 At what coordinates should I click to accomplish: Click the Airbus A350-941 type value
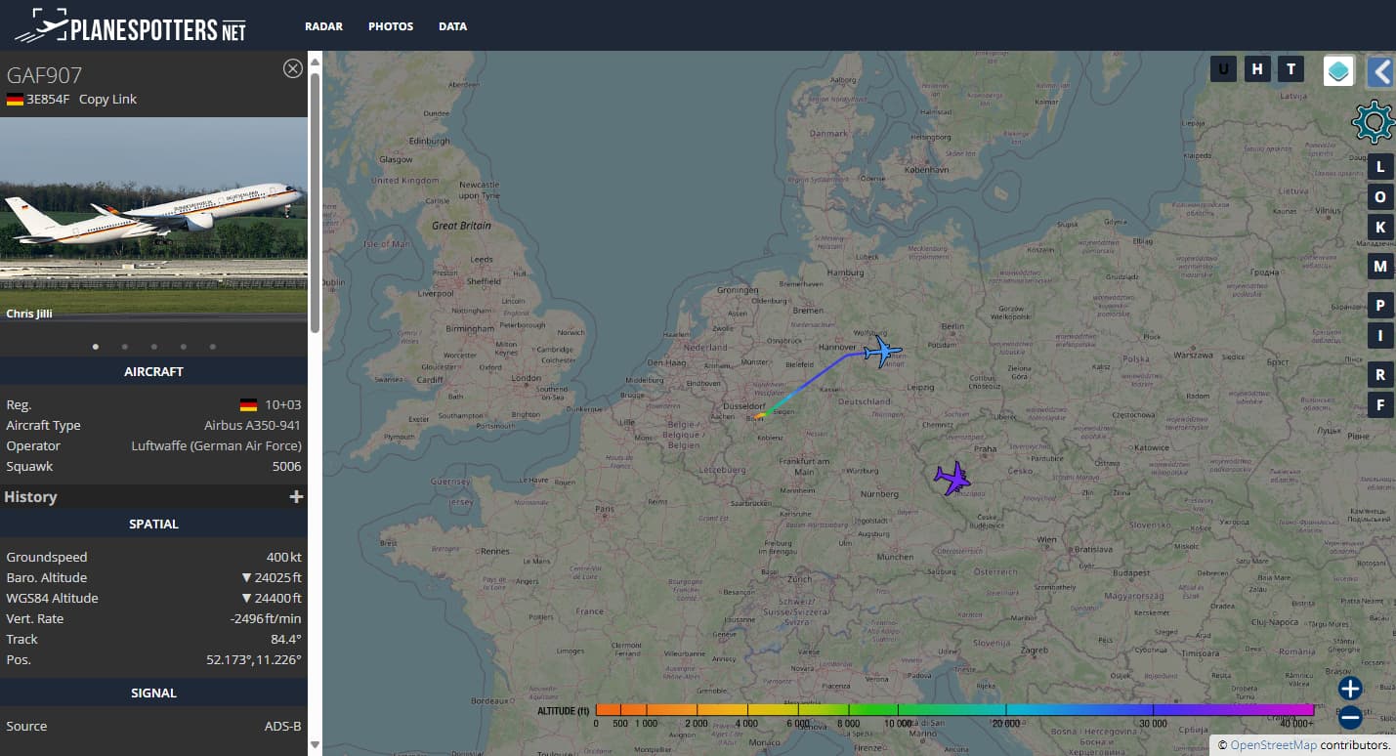pyautogui.click(x=252, y=426)
